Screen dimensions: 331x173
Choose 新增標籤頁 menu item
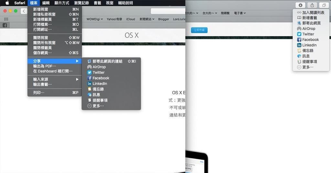(55, 19)
